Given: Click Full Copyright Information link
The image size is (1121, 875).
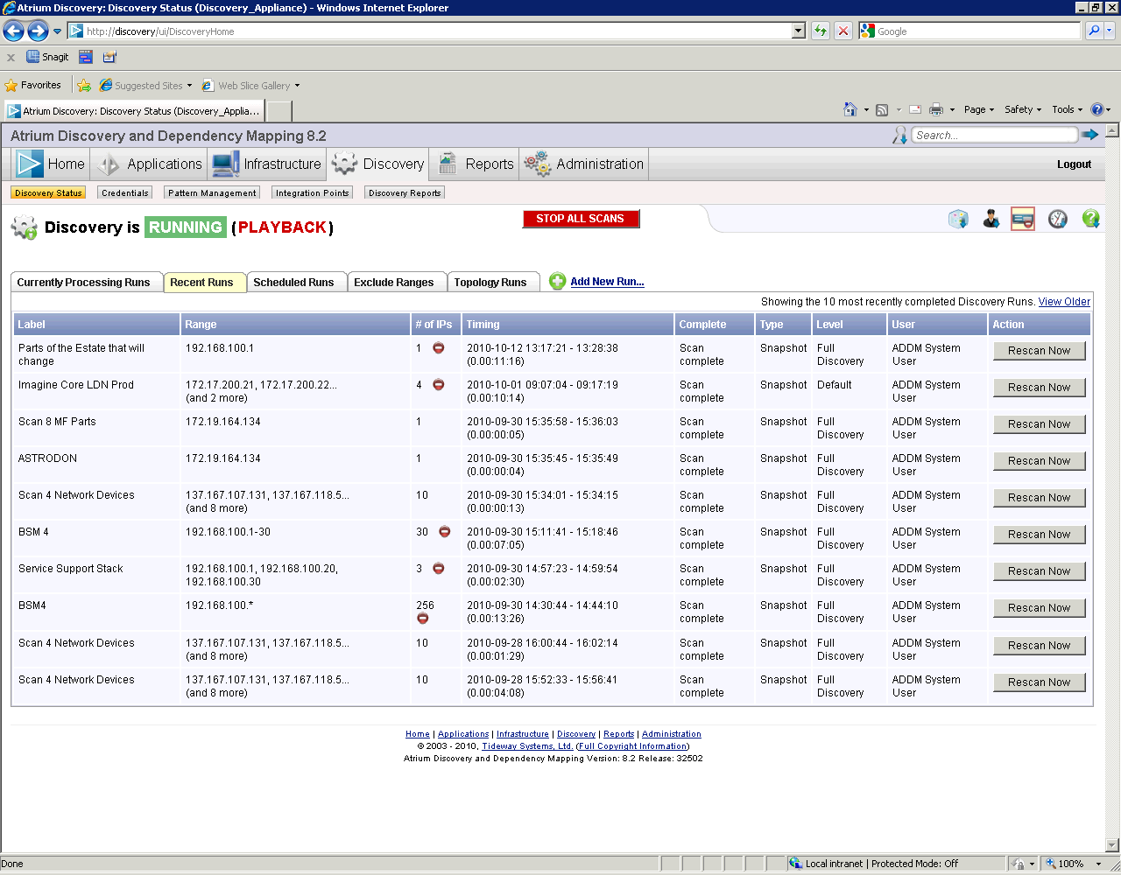Looking at the screenshot, I should (633, 746).
